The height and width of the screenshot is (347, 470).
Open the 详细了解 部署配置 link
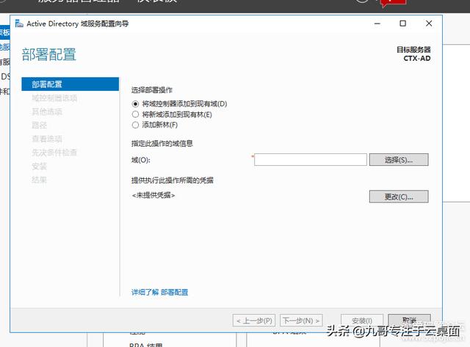[160, 292]
